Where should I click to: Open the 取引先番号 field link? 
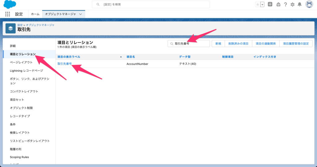[x=65, y=64]
